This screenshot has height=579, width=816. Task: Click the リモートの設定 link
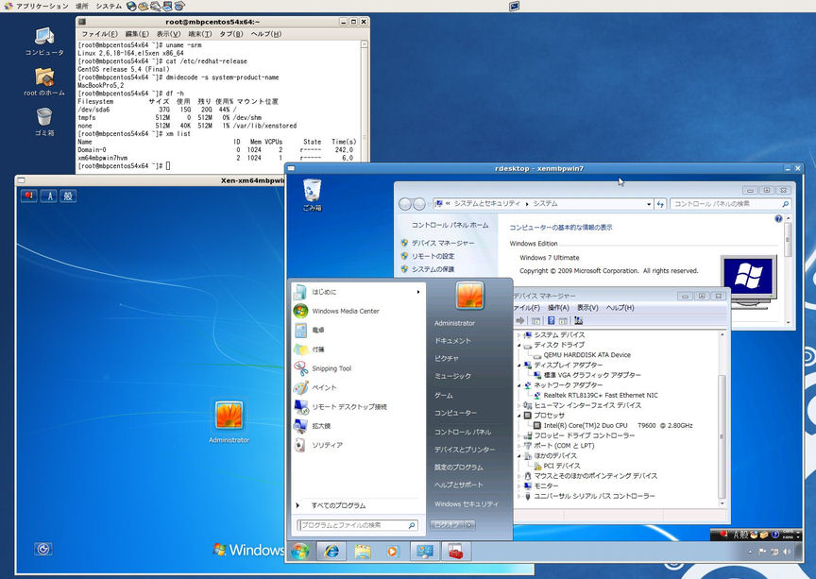click(433, 256)
